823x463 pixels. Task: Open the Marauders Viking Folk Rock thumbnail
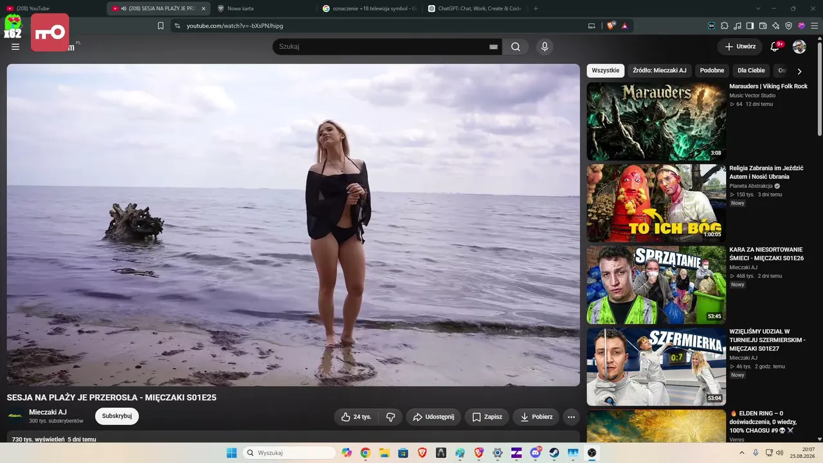[x=656, y=122]
